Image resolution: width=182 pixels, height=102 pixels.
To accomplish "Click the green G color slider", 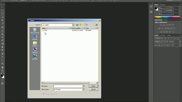I will (x=167, y=11).
